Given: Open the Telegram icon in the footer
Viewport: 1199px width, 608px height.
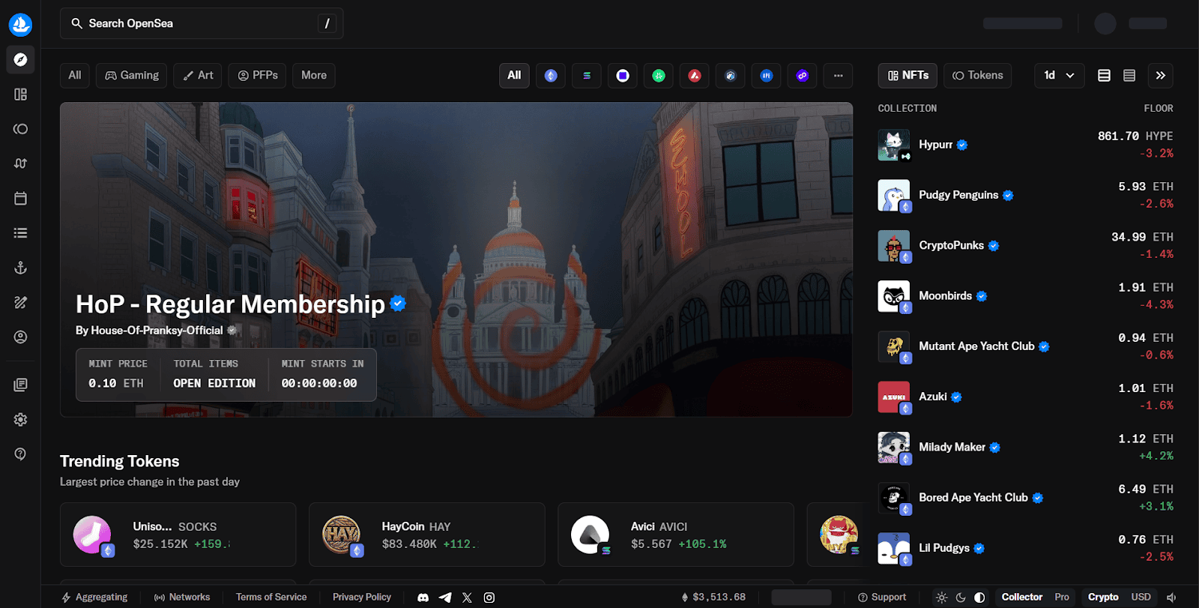Looking at the screenshot, I should [x=445, y=598].
